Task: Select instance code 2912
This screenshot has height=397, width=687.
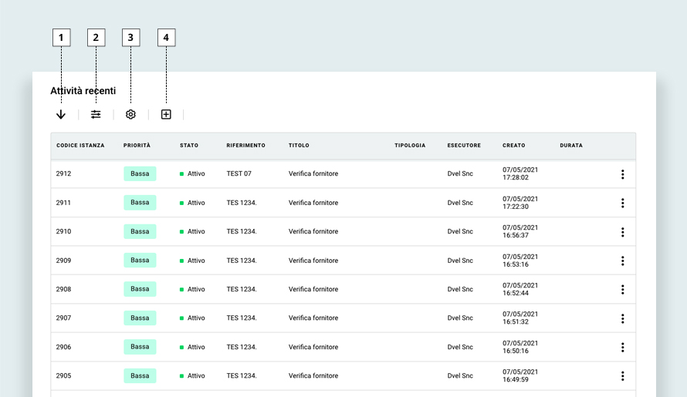Action: click(x=63, y=173)
